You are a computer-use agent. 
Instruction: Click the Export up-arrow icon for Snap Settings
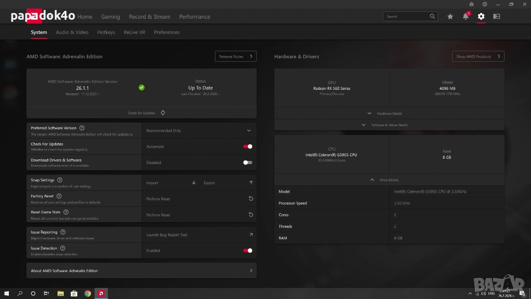pyautogui.click(x=251, y=183)
